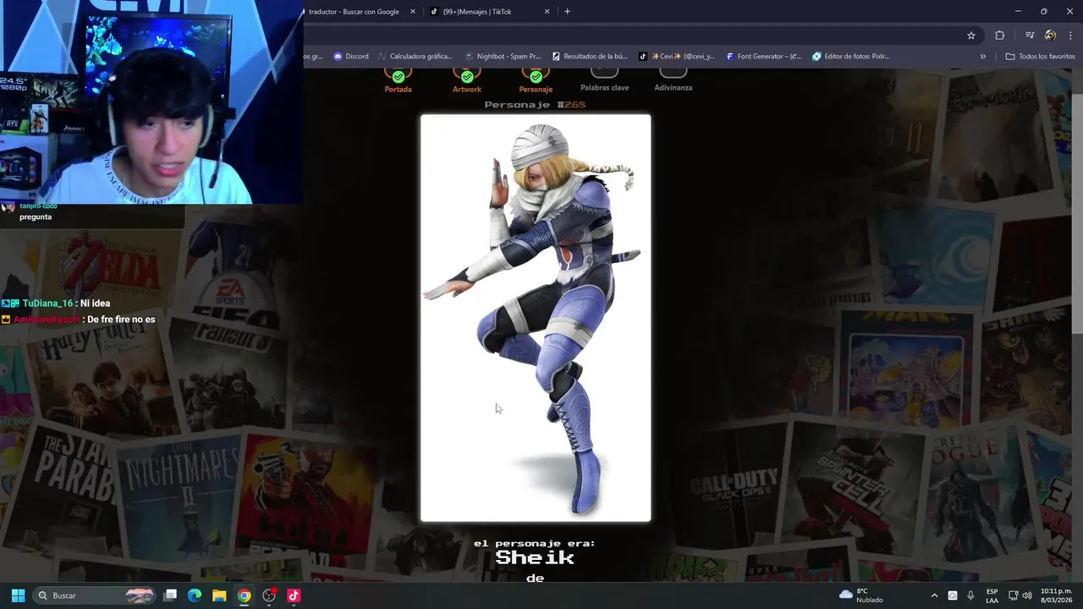Open the Resultados de la búsqueda bookmark

(x=589, y=57)
